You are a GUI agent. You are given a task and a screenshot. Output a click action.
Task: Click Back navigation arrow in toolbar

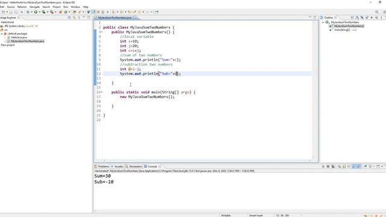139,12
